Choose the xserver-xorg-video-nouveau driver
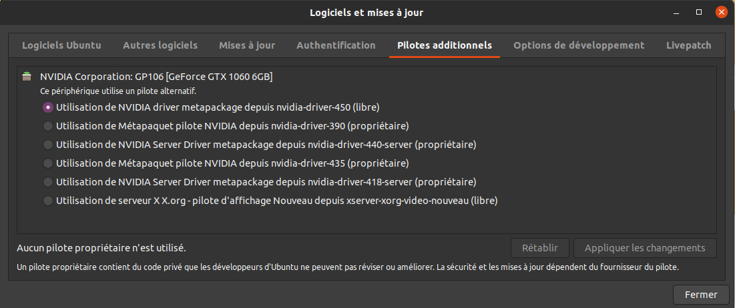The width and height of the screenshot is (735, 308). pyautogui.click(x=48, y=200)
